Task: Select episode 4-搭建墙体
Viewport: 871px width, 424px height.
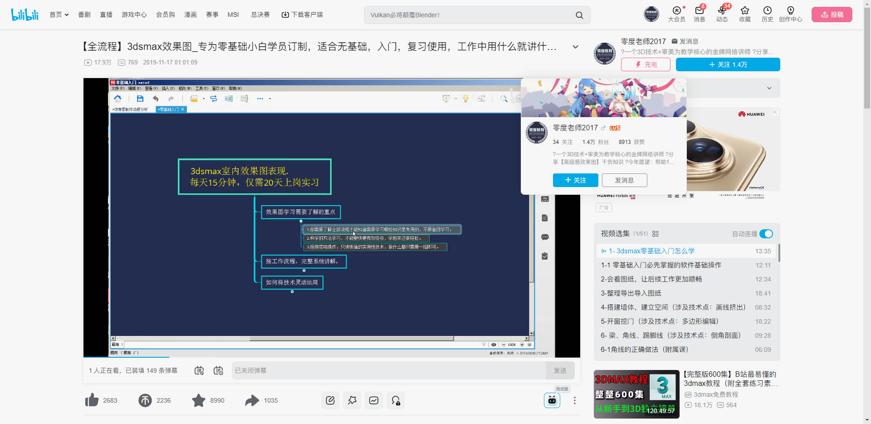Action: click(686, 307)
